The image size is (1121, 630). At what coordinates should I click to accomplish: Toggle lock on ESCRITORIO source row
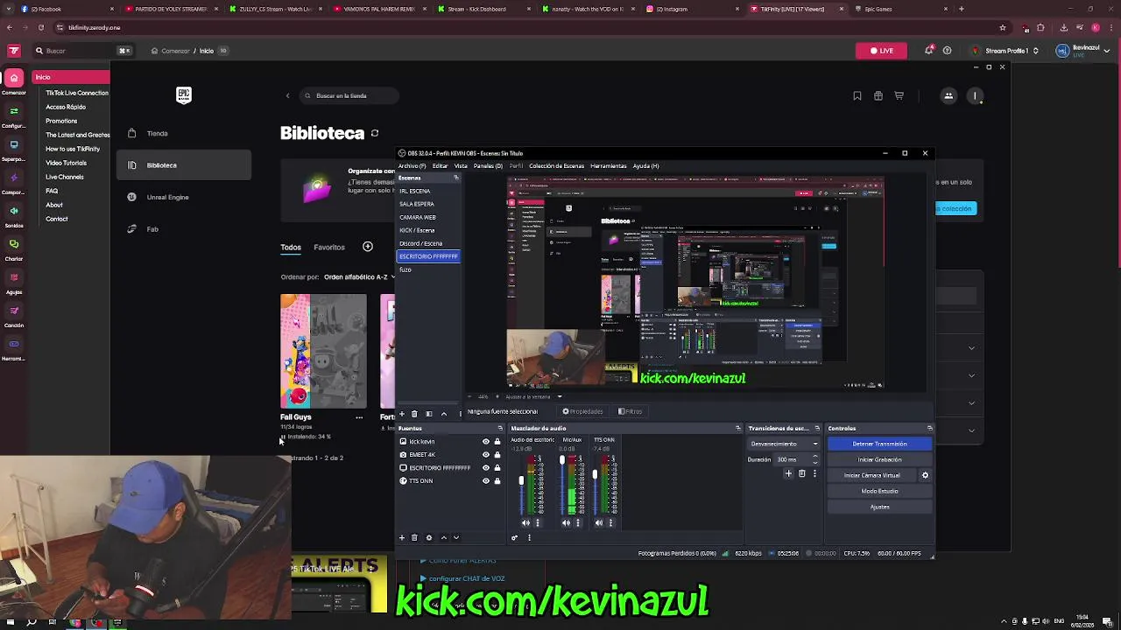pos(497,468)
